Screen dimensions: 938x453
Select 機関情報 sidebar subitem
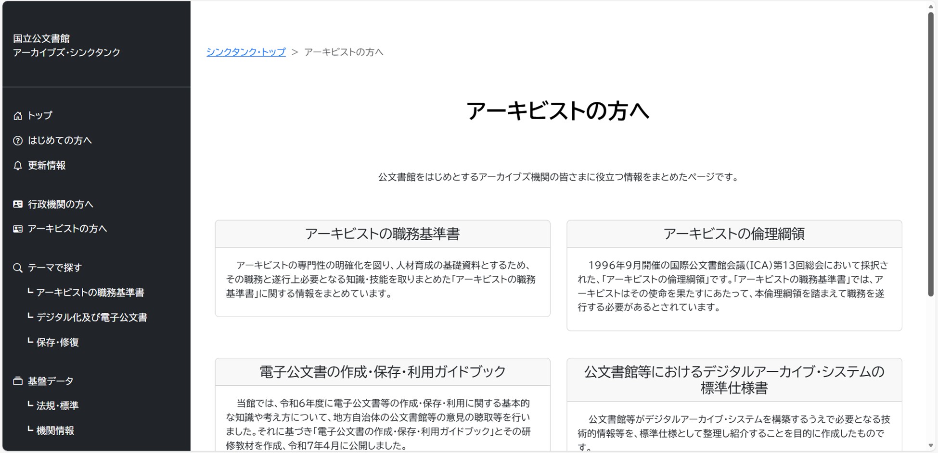pyautogui.click(x=55, y=431)
